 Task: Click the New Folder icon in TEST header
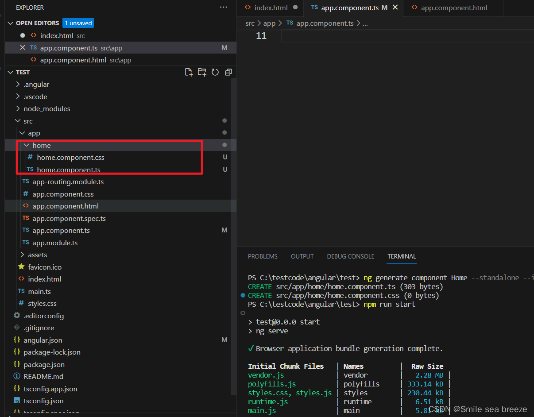pyautogui.click(x=202, y=72)
